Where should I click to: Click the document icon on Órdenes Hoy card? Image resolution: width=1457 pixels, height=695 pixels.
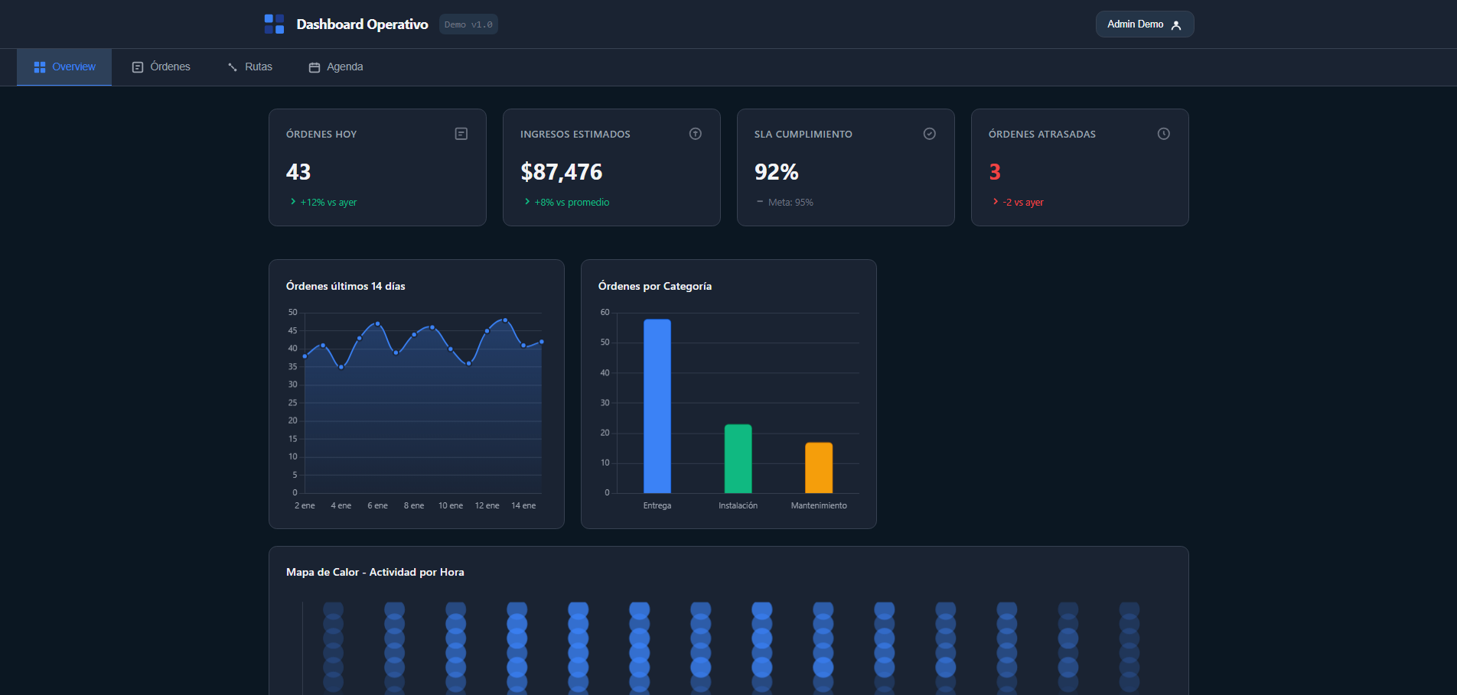461,134
